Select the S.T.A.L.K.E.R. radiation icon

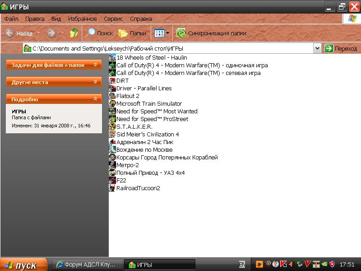pyautogui.click(x=112, y=126)
